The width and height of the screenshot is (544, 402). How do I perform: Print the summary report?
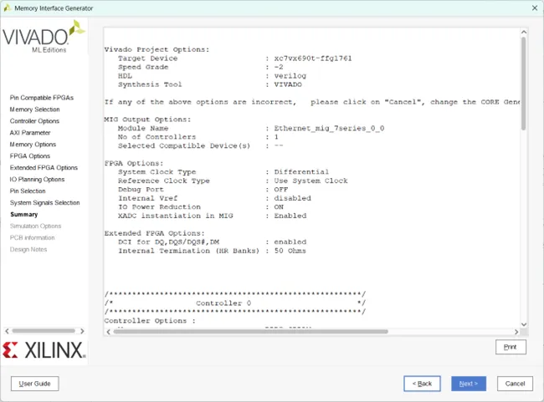coord(511,347)
